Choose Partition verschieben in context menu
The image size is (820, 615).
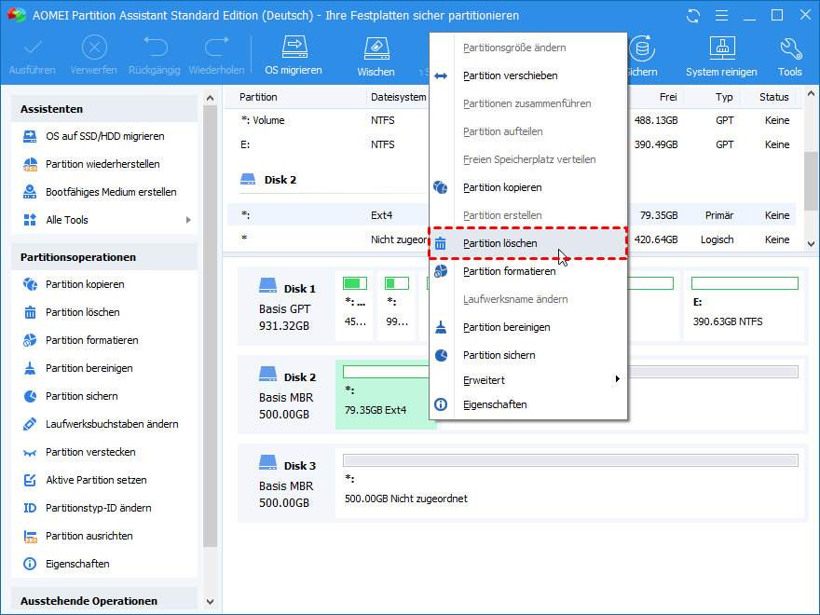point(528,75)
